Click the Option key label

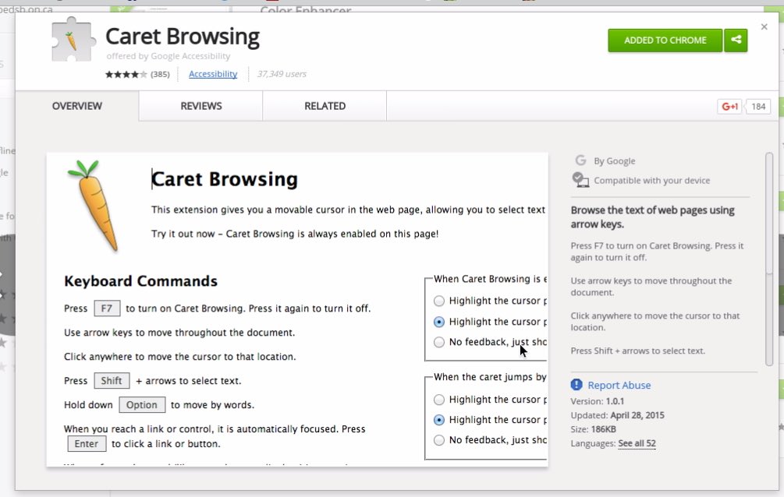pyautogui.click(x=141, y=404)
